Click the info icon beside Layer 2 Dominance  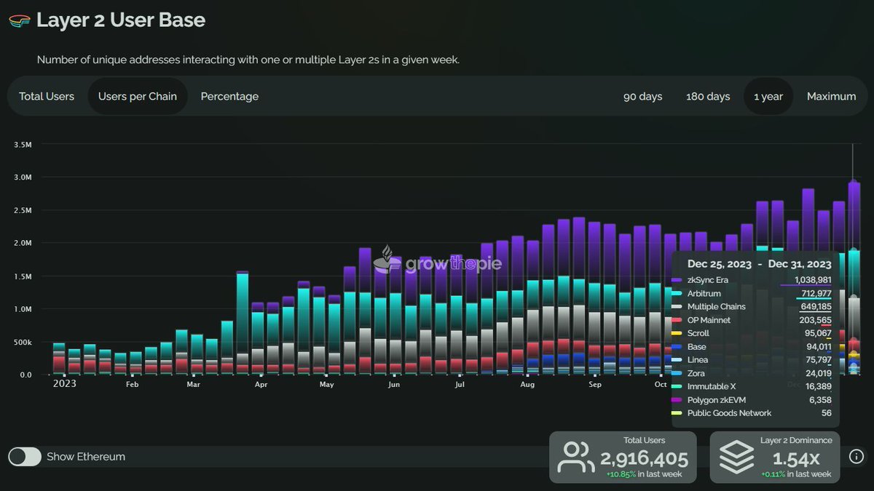[x=856, y=456]
